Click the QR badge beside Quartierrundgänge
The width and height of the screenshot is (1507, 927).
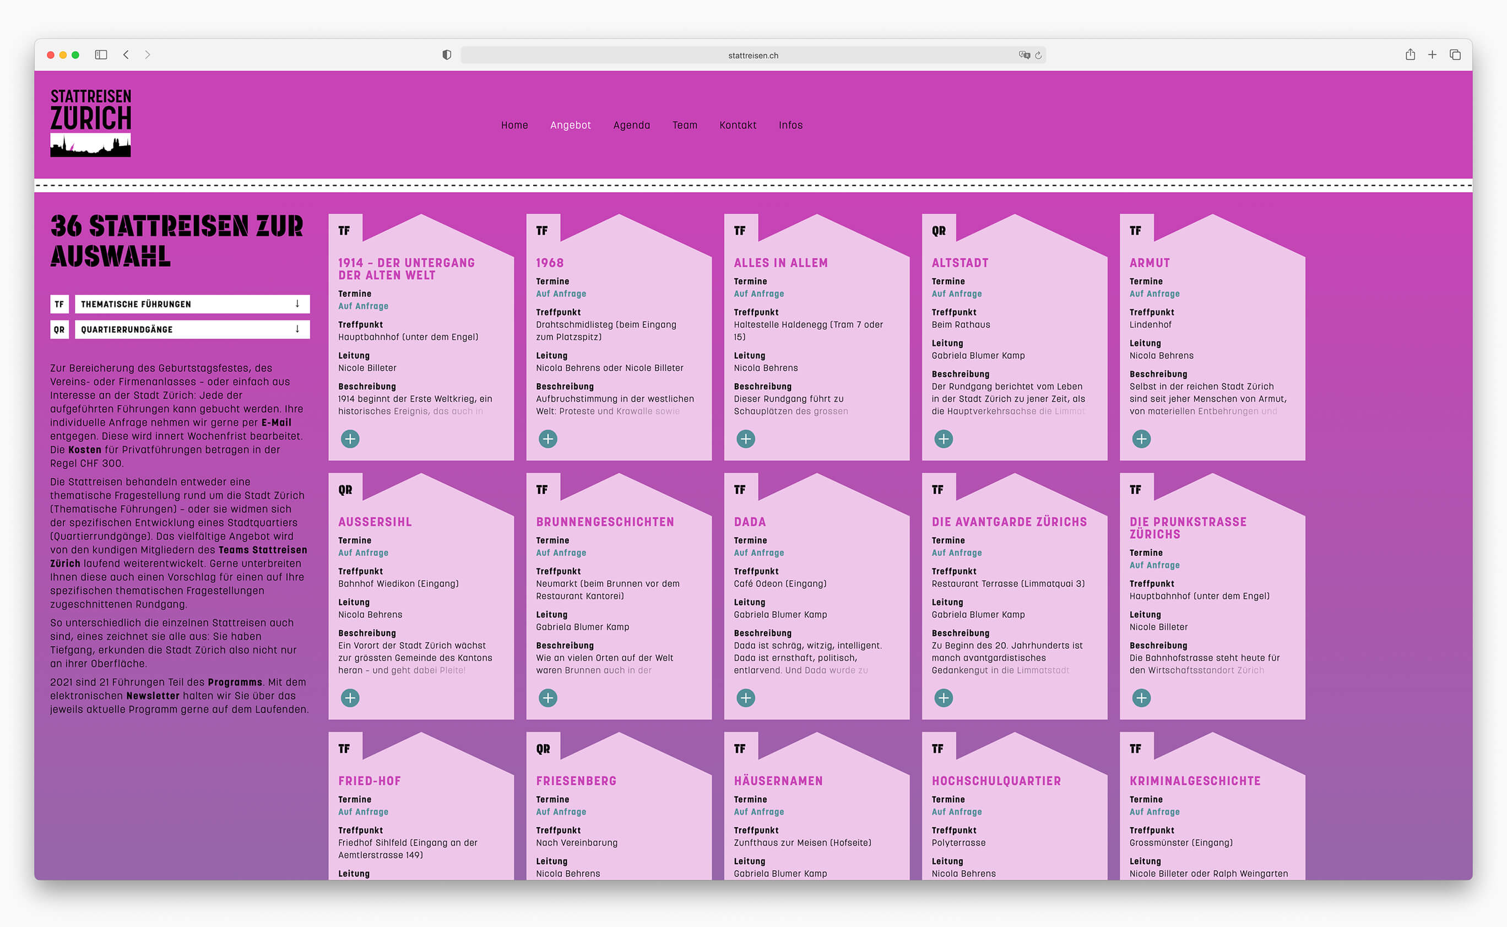tap(59, 329)
